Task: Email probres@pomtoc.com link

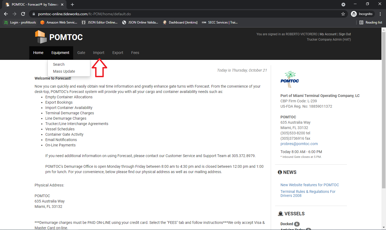Action: click(x=299, y=144)
